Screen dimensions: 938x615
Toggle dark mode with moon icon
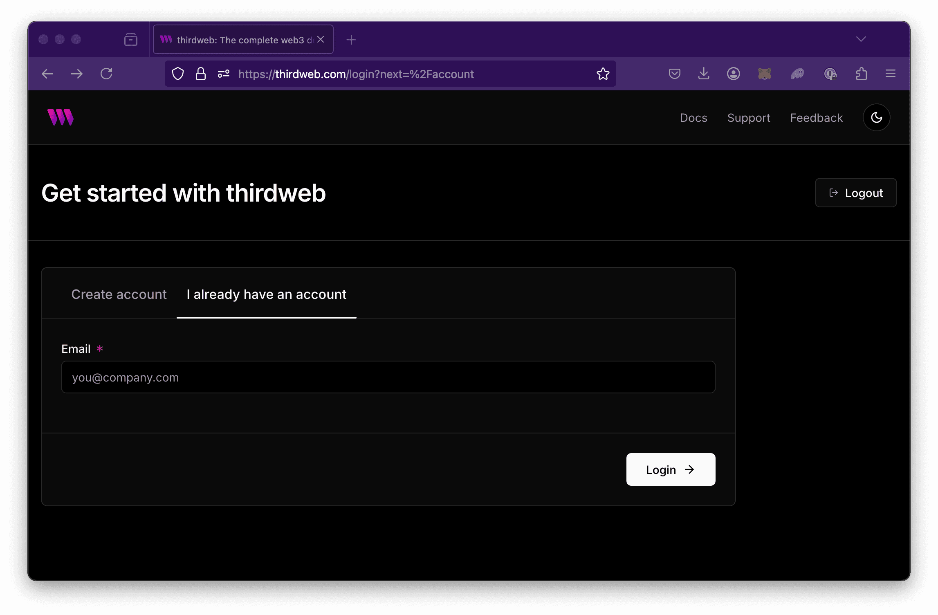(x=876, y=117)
